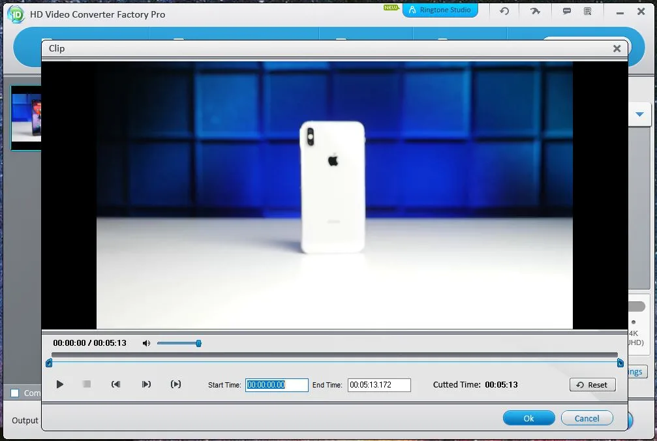Select the video thumbnail in the file list
This screenshot has height=441, width=657.
[26, 117]
